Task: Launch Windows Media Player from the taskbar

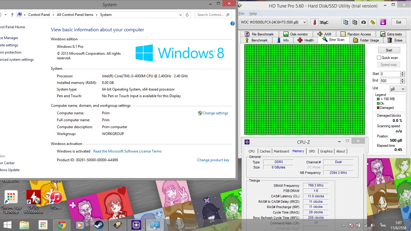Action: pos(79,225)
